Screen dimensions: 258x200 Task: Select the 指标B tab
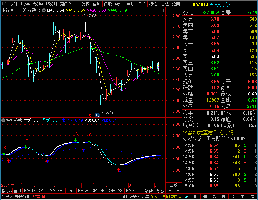pyautogui.click(x=148, y=191)
